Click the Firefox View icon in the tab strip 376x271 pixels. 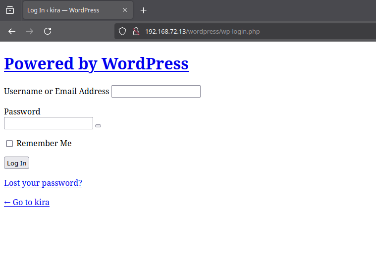click(10, 10)
